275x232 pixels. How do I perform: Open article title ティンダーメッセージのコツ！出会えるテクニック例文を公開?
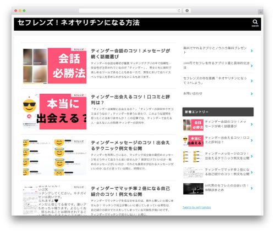click(x=130, y=145)
